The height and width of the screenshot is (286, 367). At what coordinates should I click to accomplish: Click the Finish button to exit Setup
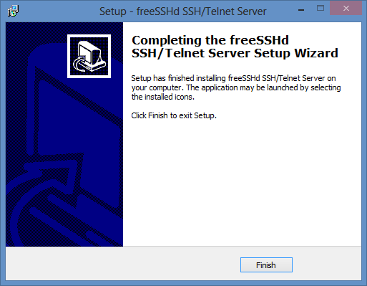pos(266,264)
